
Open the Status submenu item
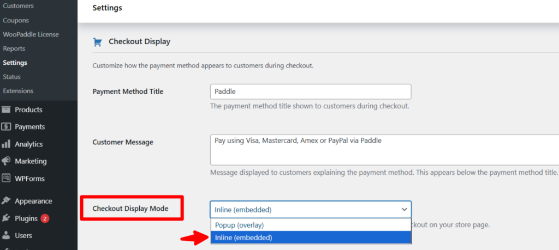[x=12, y=77]
